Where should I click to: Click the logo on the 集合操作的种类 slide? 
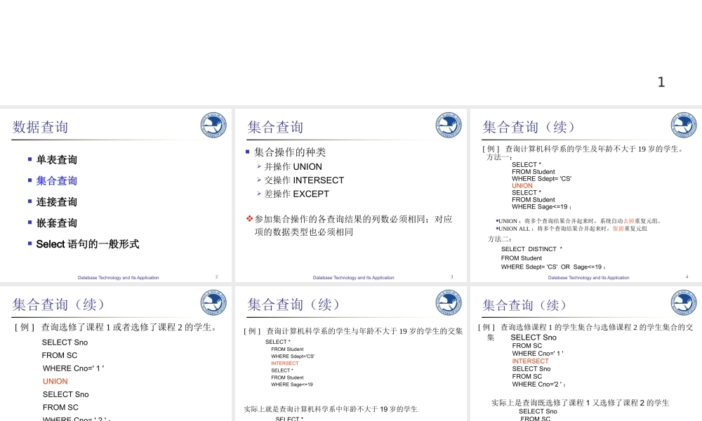[x=449, y=125]
